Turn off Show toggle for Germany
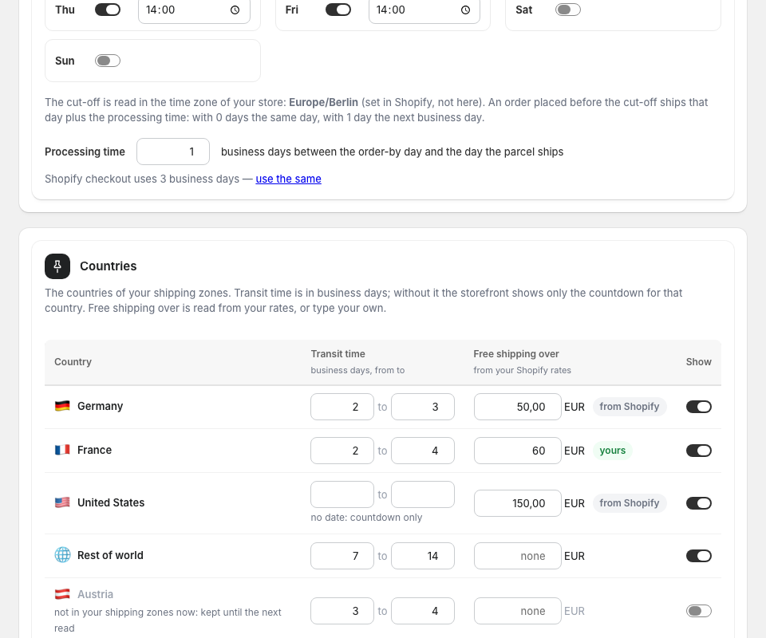766x638 pixels. point(699,407)
